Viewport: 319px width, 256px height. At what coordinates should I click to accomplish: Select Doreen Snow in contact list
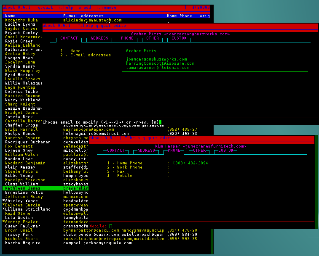pos(19,150)
